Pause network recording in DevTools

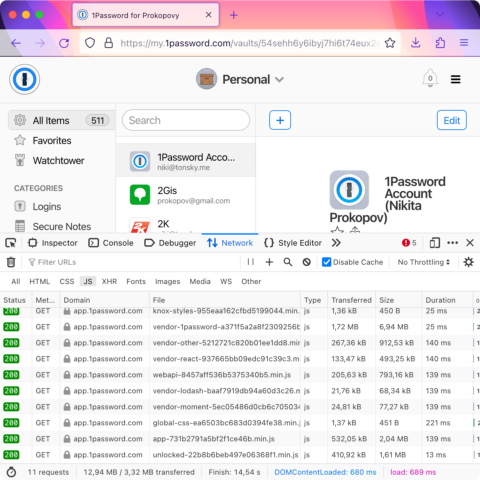(x=251, y=262)
